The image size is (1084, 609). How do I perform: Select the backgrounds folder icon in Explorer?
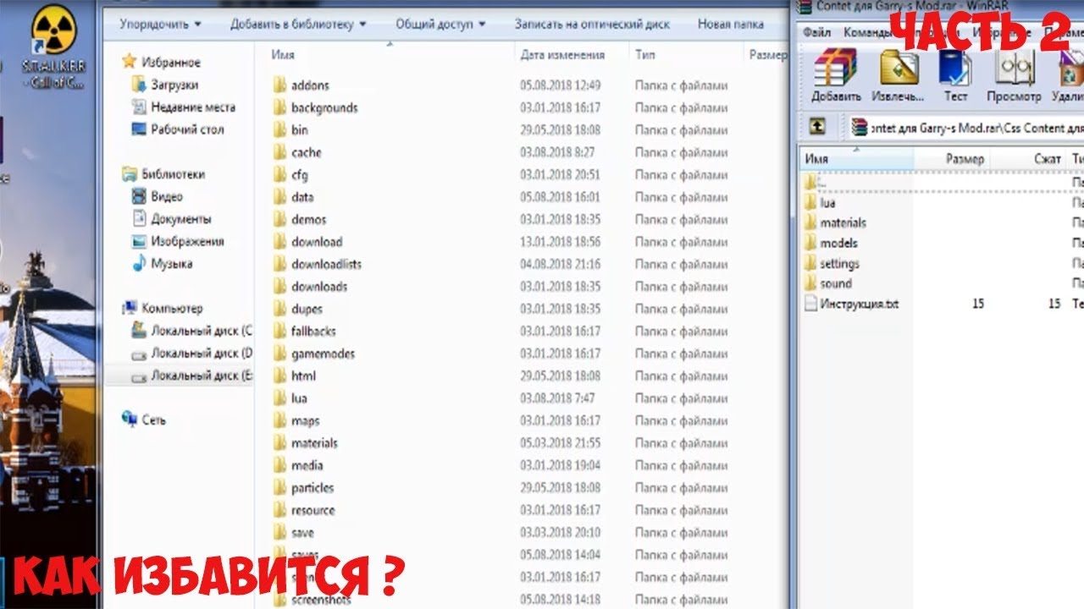coord(279,107)
